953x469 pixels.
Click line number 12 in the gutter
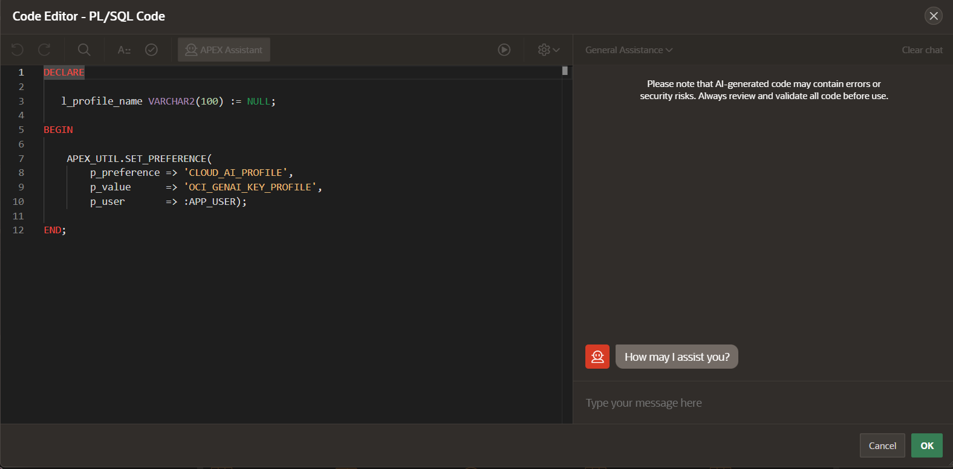click(x=18, y=230)
